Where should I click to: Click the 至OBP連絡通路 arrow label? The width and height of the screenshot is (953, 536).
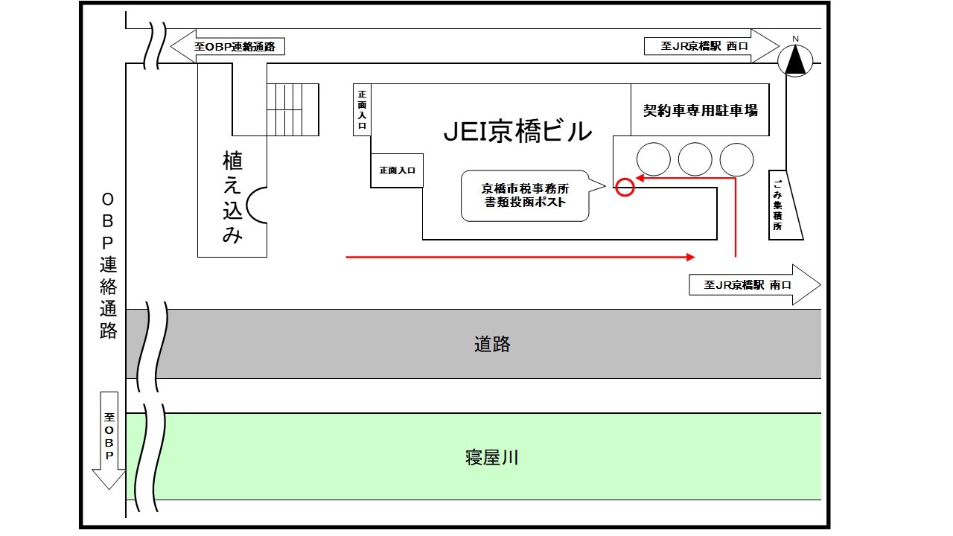tap(229, 47)
